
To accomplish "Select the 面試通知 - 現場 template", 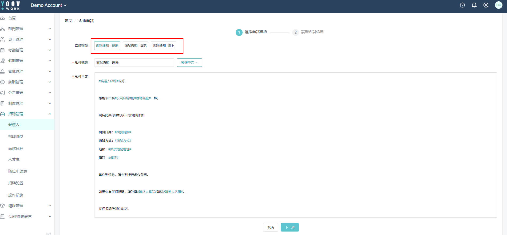I will click(107, 46).
